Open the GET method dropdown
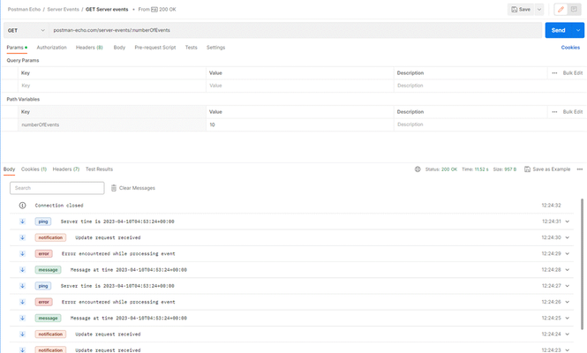Viewport: 587px width, 353px height. [26, 30]
